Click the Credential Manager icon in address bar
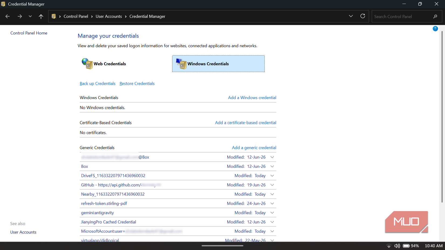The width and height of the screenshot is (445, 250). 54,16
